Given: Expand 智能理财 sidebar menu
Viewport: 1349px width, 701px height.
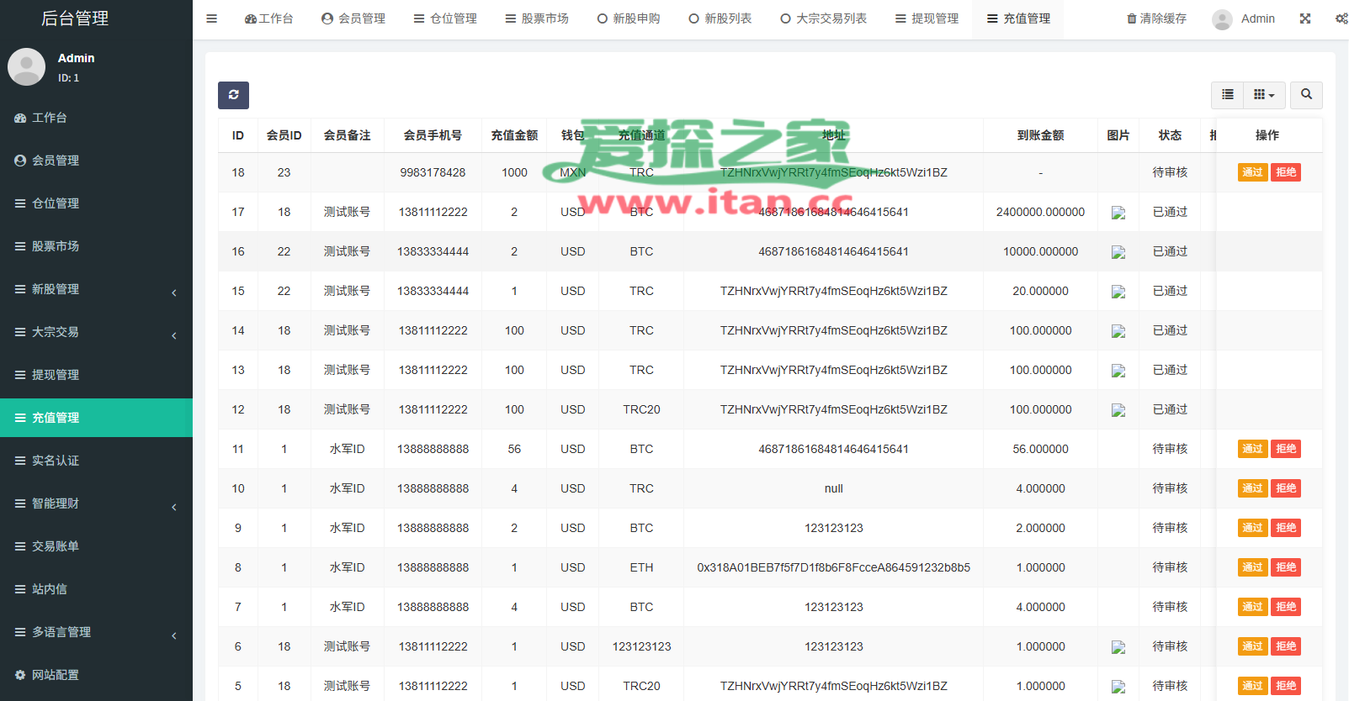Looking at the screenshot, I should coord(96,503).
